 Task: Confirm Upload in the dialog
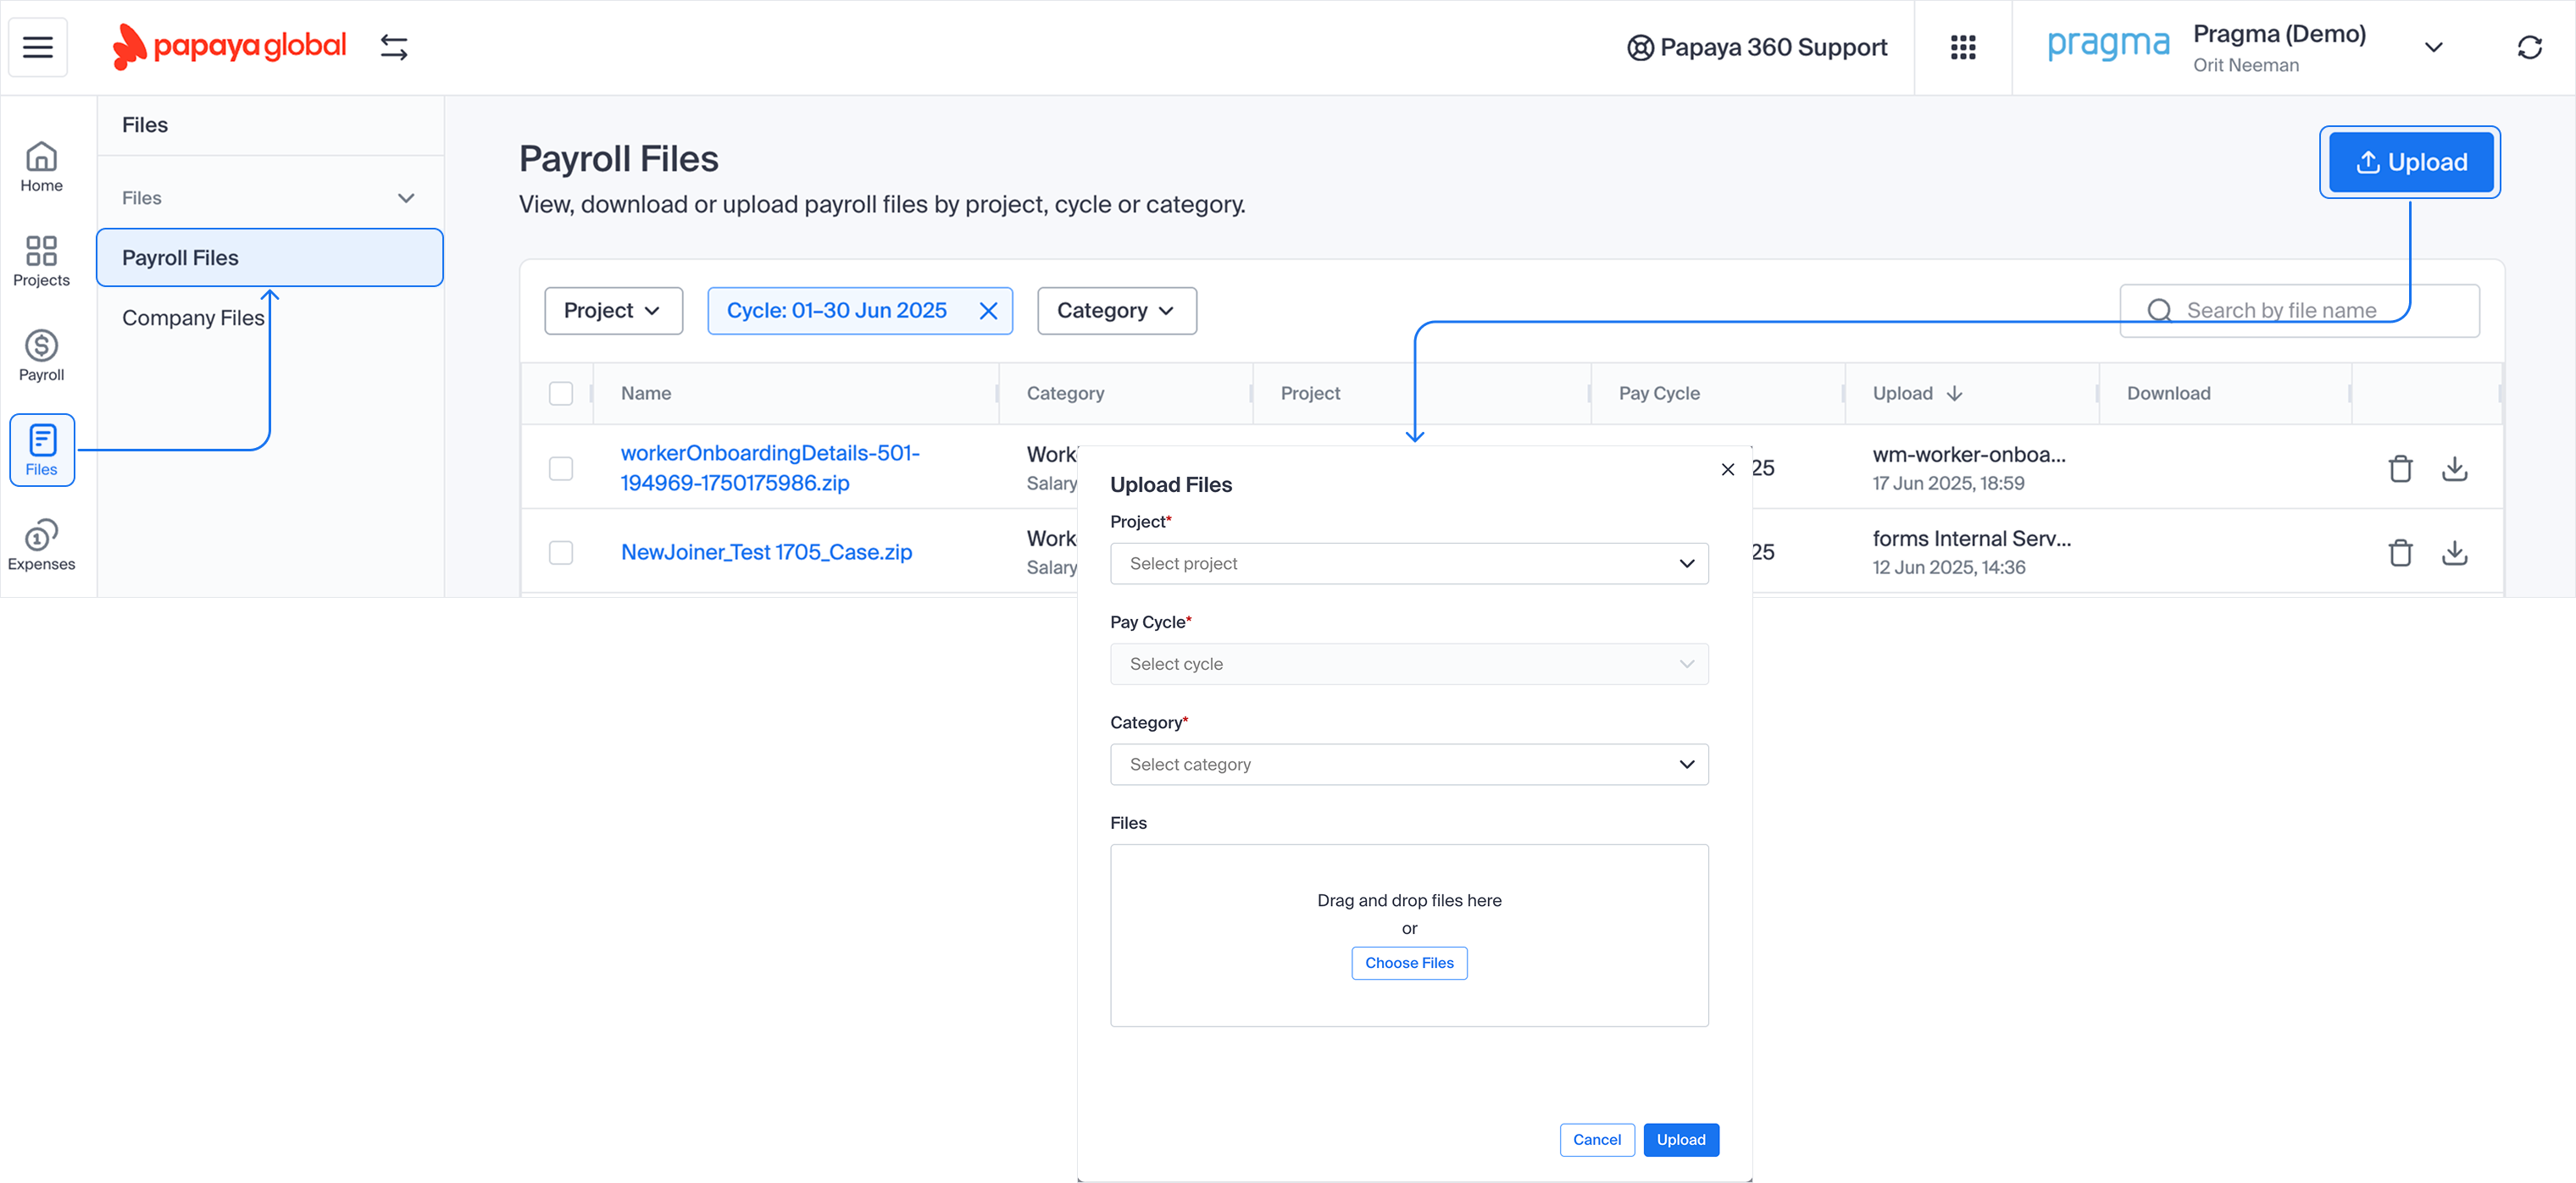coord(1680,1140)
